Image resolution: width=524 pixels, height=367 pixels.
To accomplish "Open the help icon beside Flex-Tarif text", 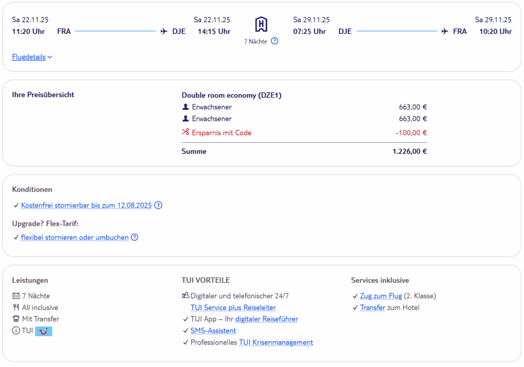I will pyautogui.click(x=134, y=238).
